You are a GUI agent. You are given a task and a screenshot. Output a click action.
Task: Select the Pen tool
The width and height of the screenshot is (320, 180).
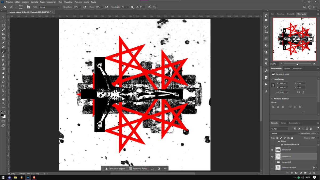click(x=3, y=82)
